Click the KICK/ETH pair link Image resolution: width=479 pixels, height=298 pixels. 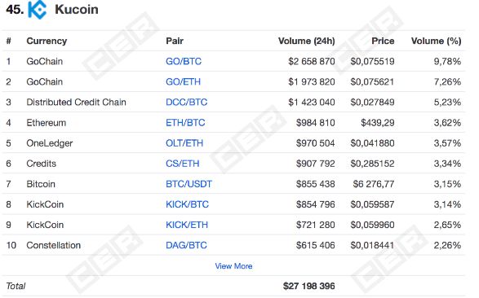[x=187, y=225]
